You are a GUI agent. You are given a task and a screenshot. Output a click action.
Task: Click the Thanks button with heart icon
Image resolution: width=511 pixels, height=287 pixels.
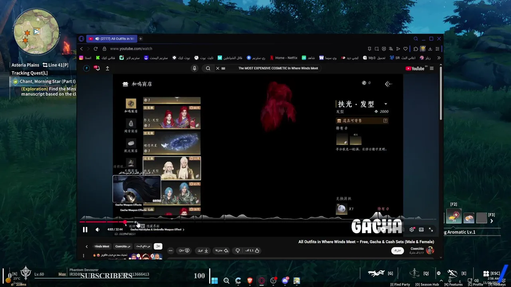click(x=184, y=250)
